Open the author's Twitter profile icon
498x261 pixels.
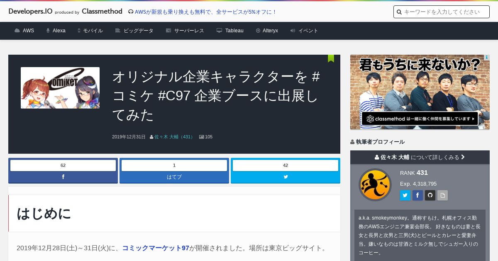pyautogui.click(x=405, y=195)
